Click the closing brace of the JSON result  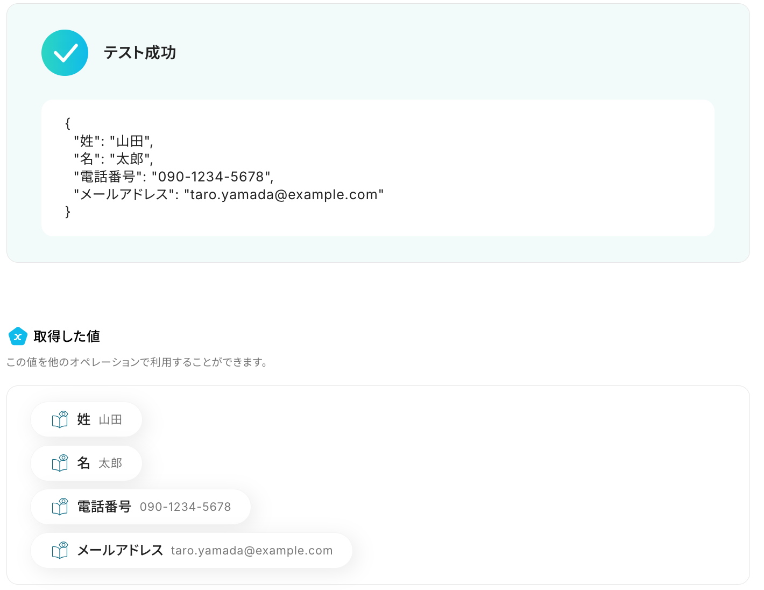tap(68, 212)
